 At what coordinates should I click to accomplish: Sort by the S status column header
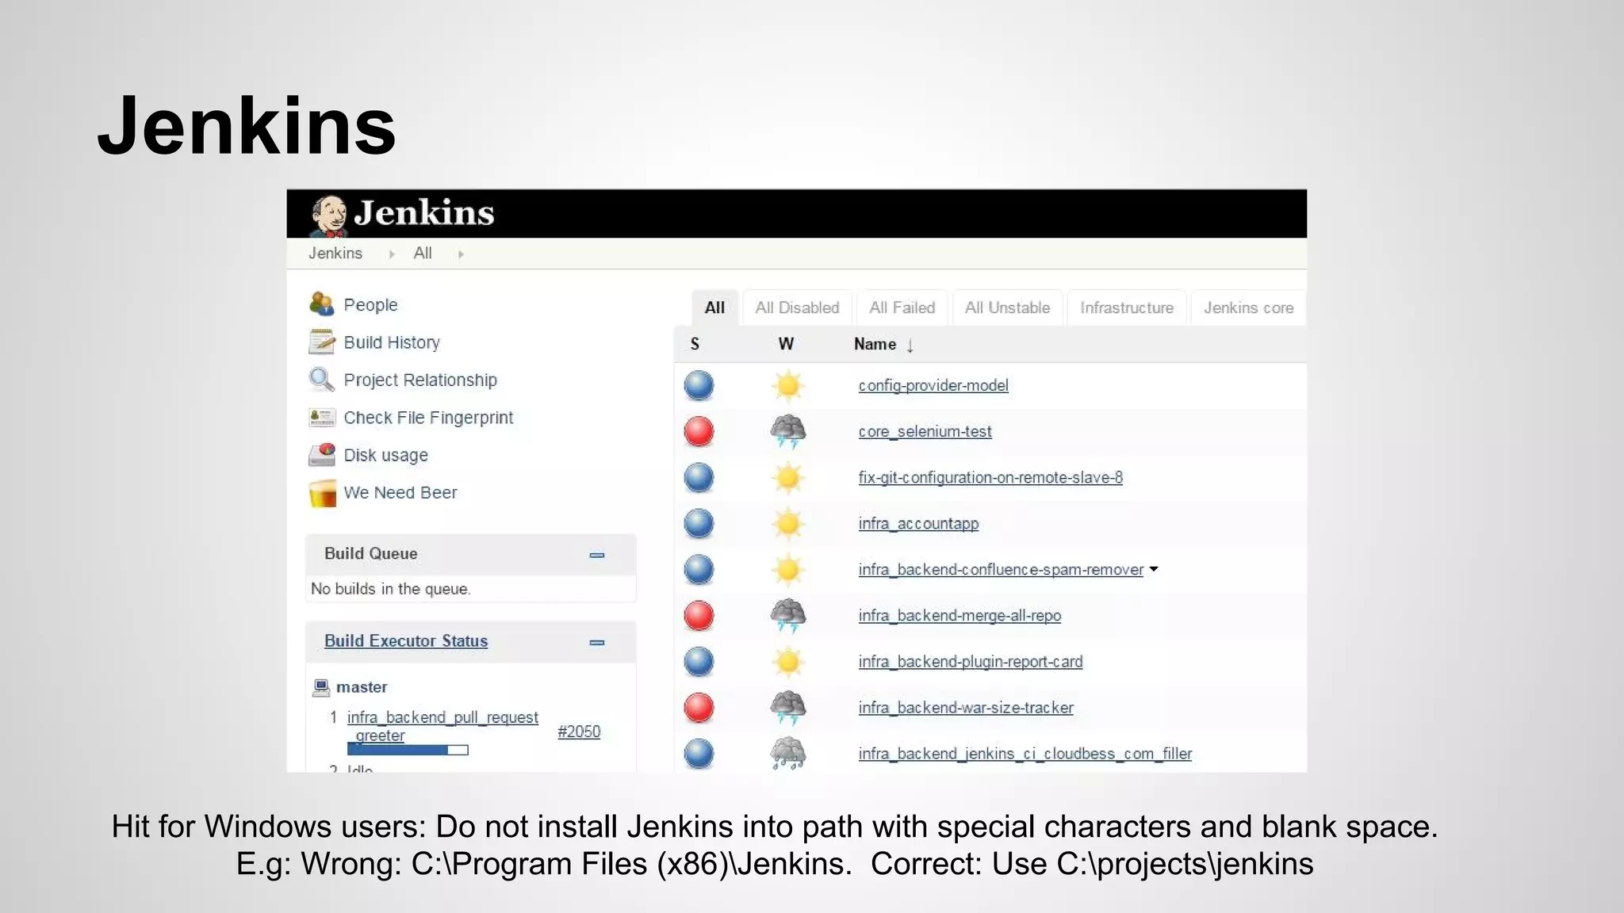(695, 344)
